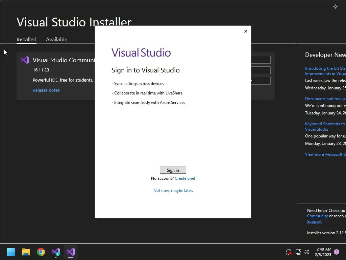Open Windows Start menu
This screenshot has width=346, height=260.
[11, 252]
